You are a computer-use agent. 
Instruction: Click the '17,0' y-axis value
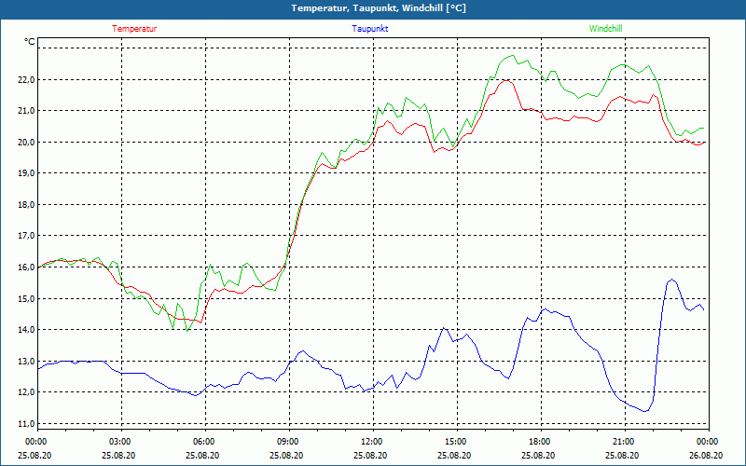[27, 236]
